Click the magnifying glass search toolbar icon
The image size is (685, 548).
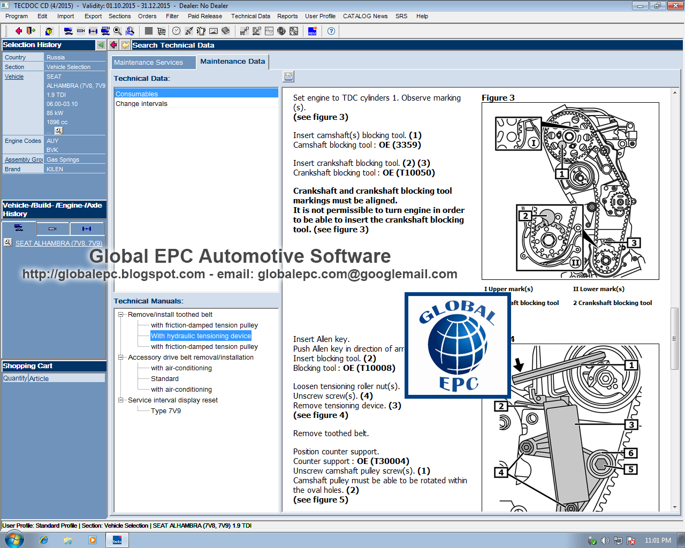point(117,31)
